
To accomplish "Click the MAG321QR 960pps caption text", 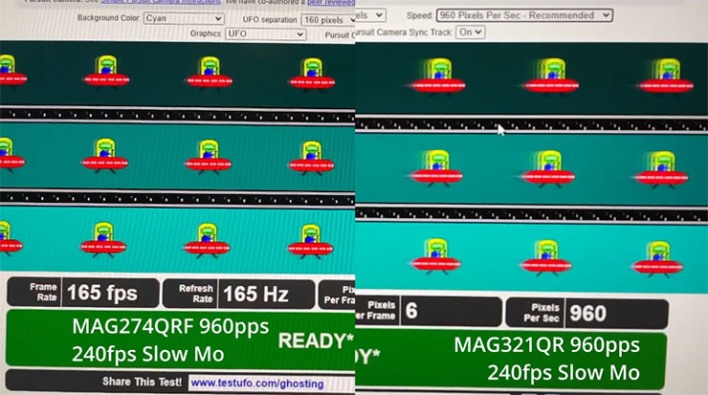I will pyautogui.click(x=547, y=345).
